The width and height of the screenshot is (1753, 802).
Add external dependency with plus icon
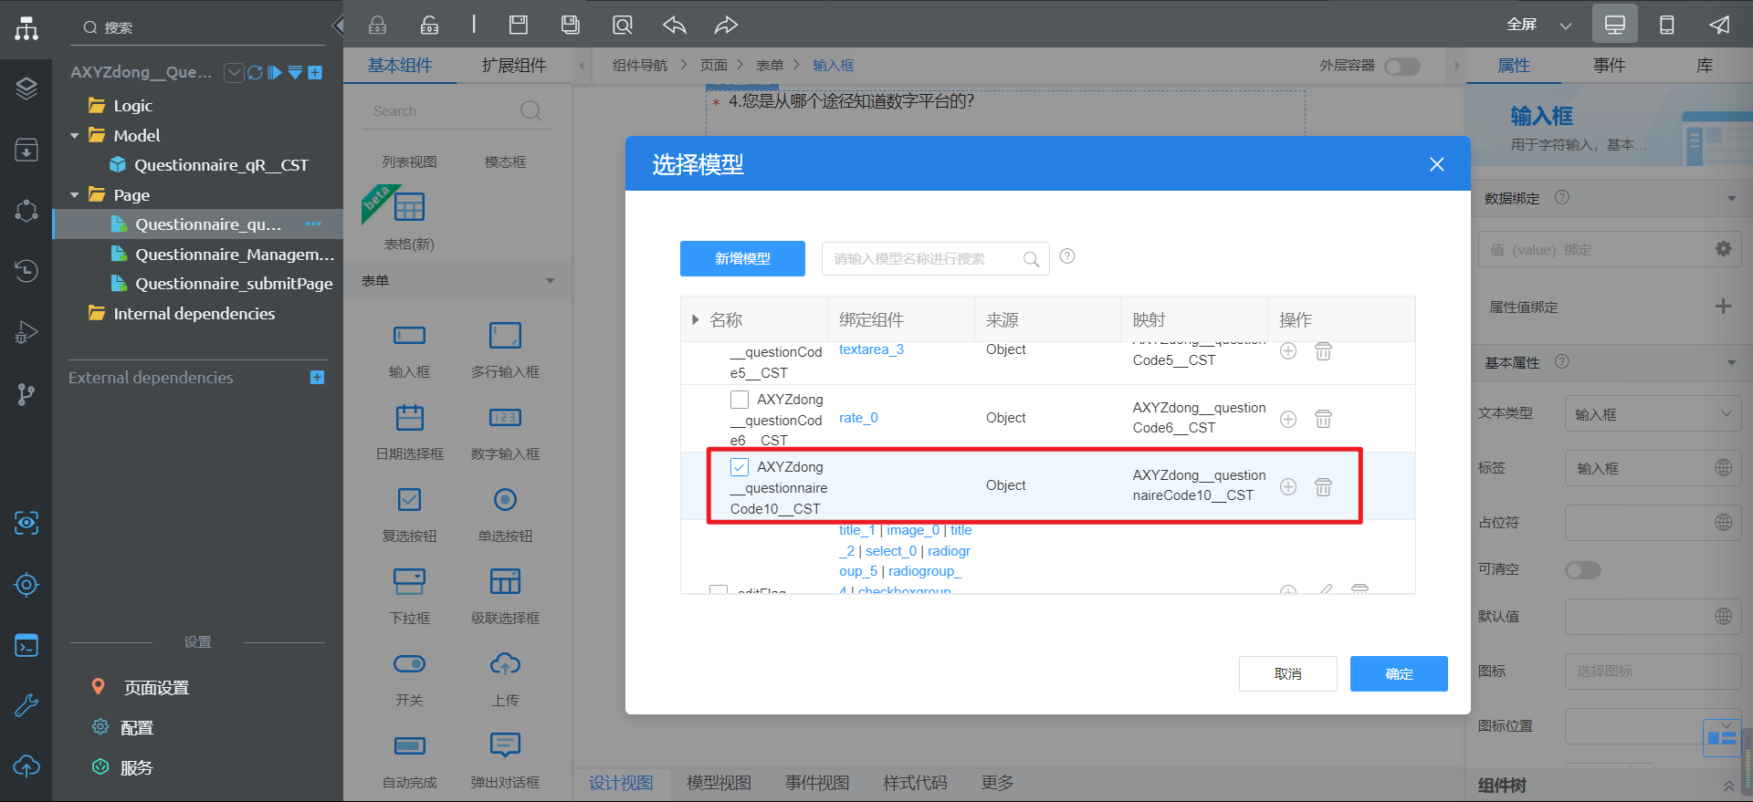coord(317,378)
